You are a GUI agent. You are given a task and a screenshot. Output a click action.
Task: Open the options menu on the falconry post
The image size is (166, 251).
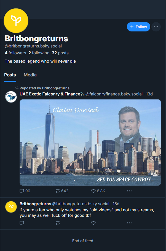coord(129,191)
